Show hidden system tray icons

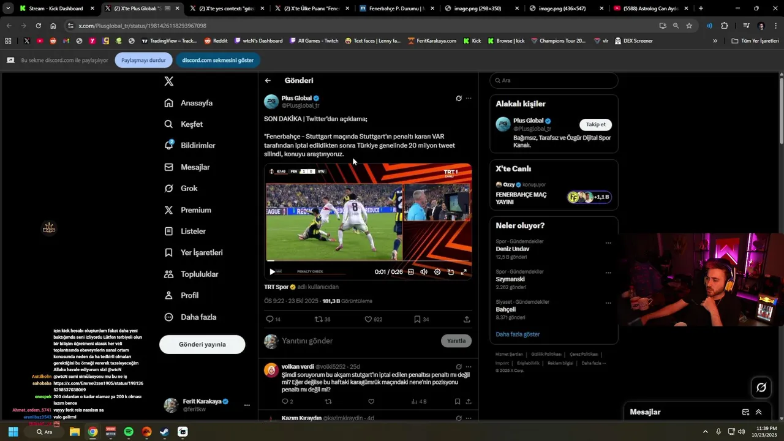tap(705, 432)
